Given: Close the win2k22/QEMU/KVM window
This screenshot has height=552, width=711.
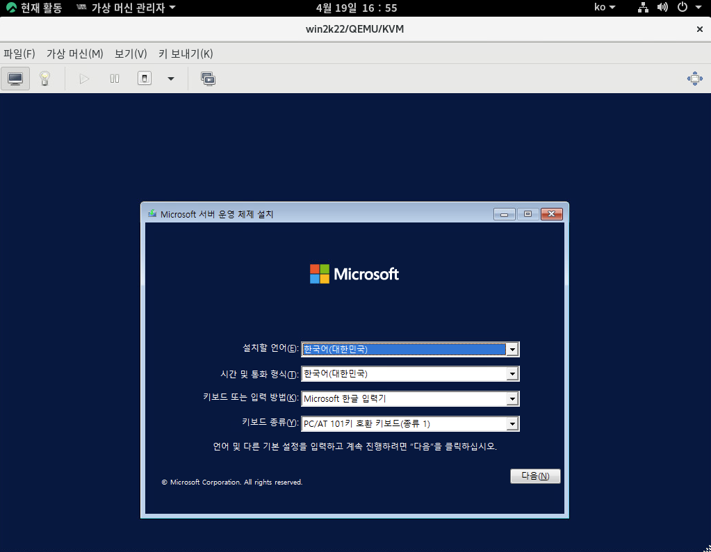Looking at the screenshot, I should pos(700,29).
